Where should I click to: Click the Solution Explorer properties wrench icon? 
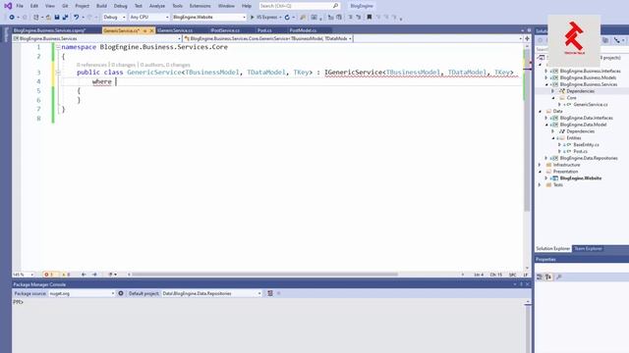617,40
